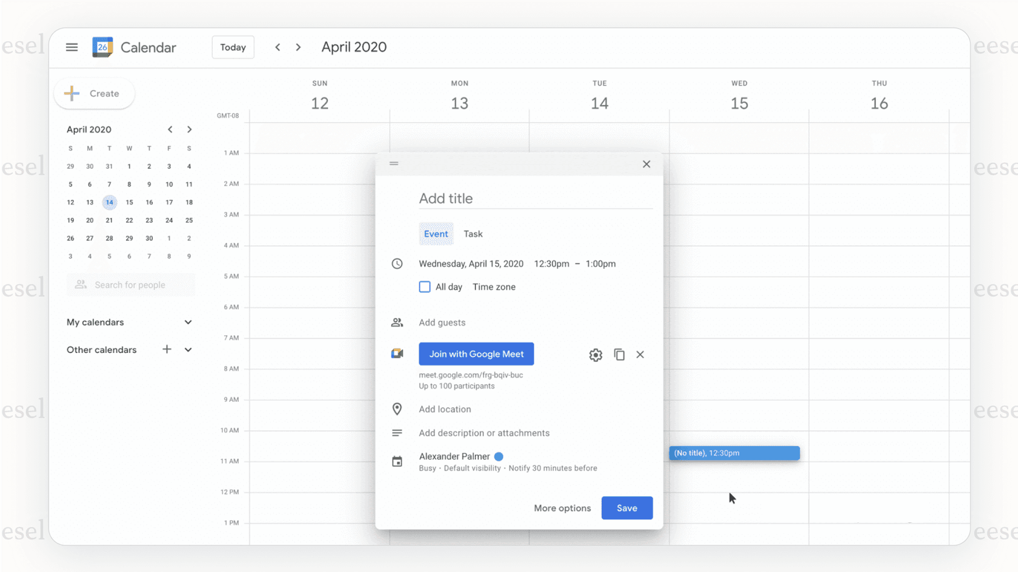Screen dimensions: 1018x572
Task: Copy the Google Meet conference info
Action: point(619,354)
